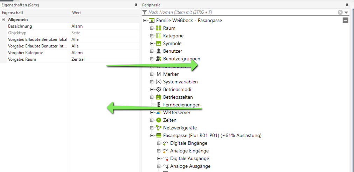This screenshot has width=354, height=172.
Task: Expand the Zeiten node
Action: click(x=152, y=120)
